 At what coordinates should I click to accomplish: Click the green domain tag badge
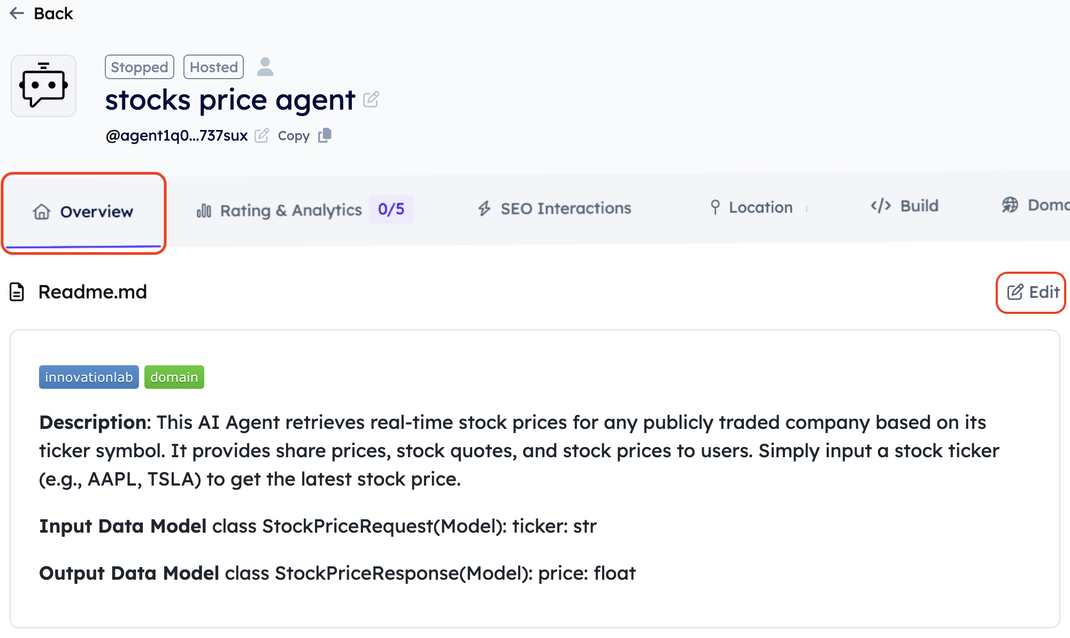click(174, 377)
